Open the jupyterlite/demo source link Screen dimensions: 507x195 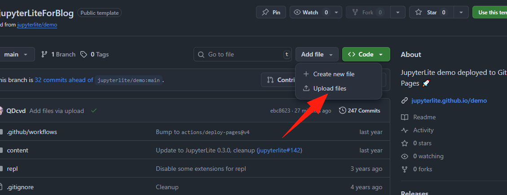pos(37,24)
